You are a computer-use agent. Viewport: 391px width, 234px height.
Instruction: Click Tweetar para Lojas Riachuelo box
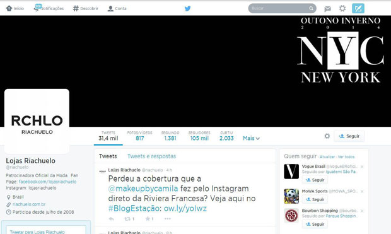click(x=46, y=230)
